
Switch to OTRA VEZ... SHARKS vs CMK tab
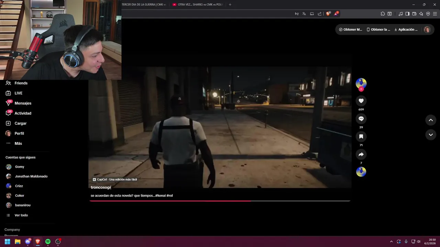(198, 4)
